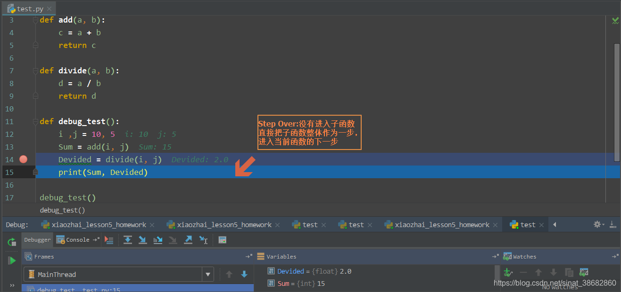Click 'Sum = add(i, j)' code line
Screen dimensions: 621x292
pos(94,147)
